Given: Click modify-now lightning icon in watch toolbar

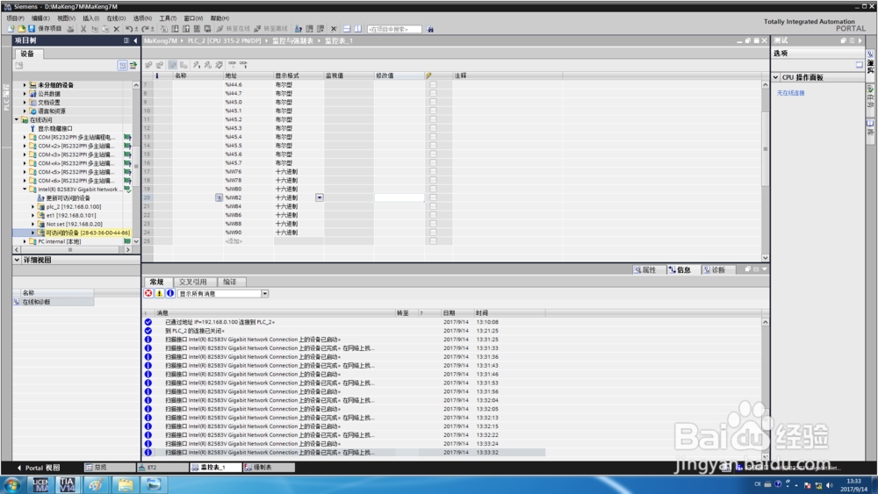Looking at the screenshot, I should click(x=197, y=65).
